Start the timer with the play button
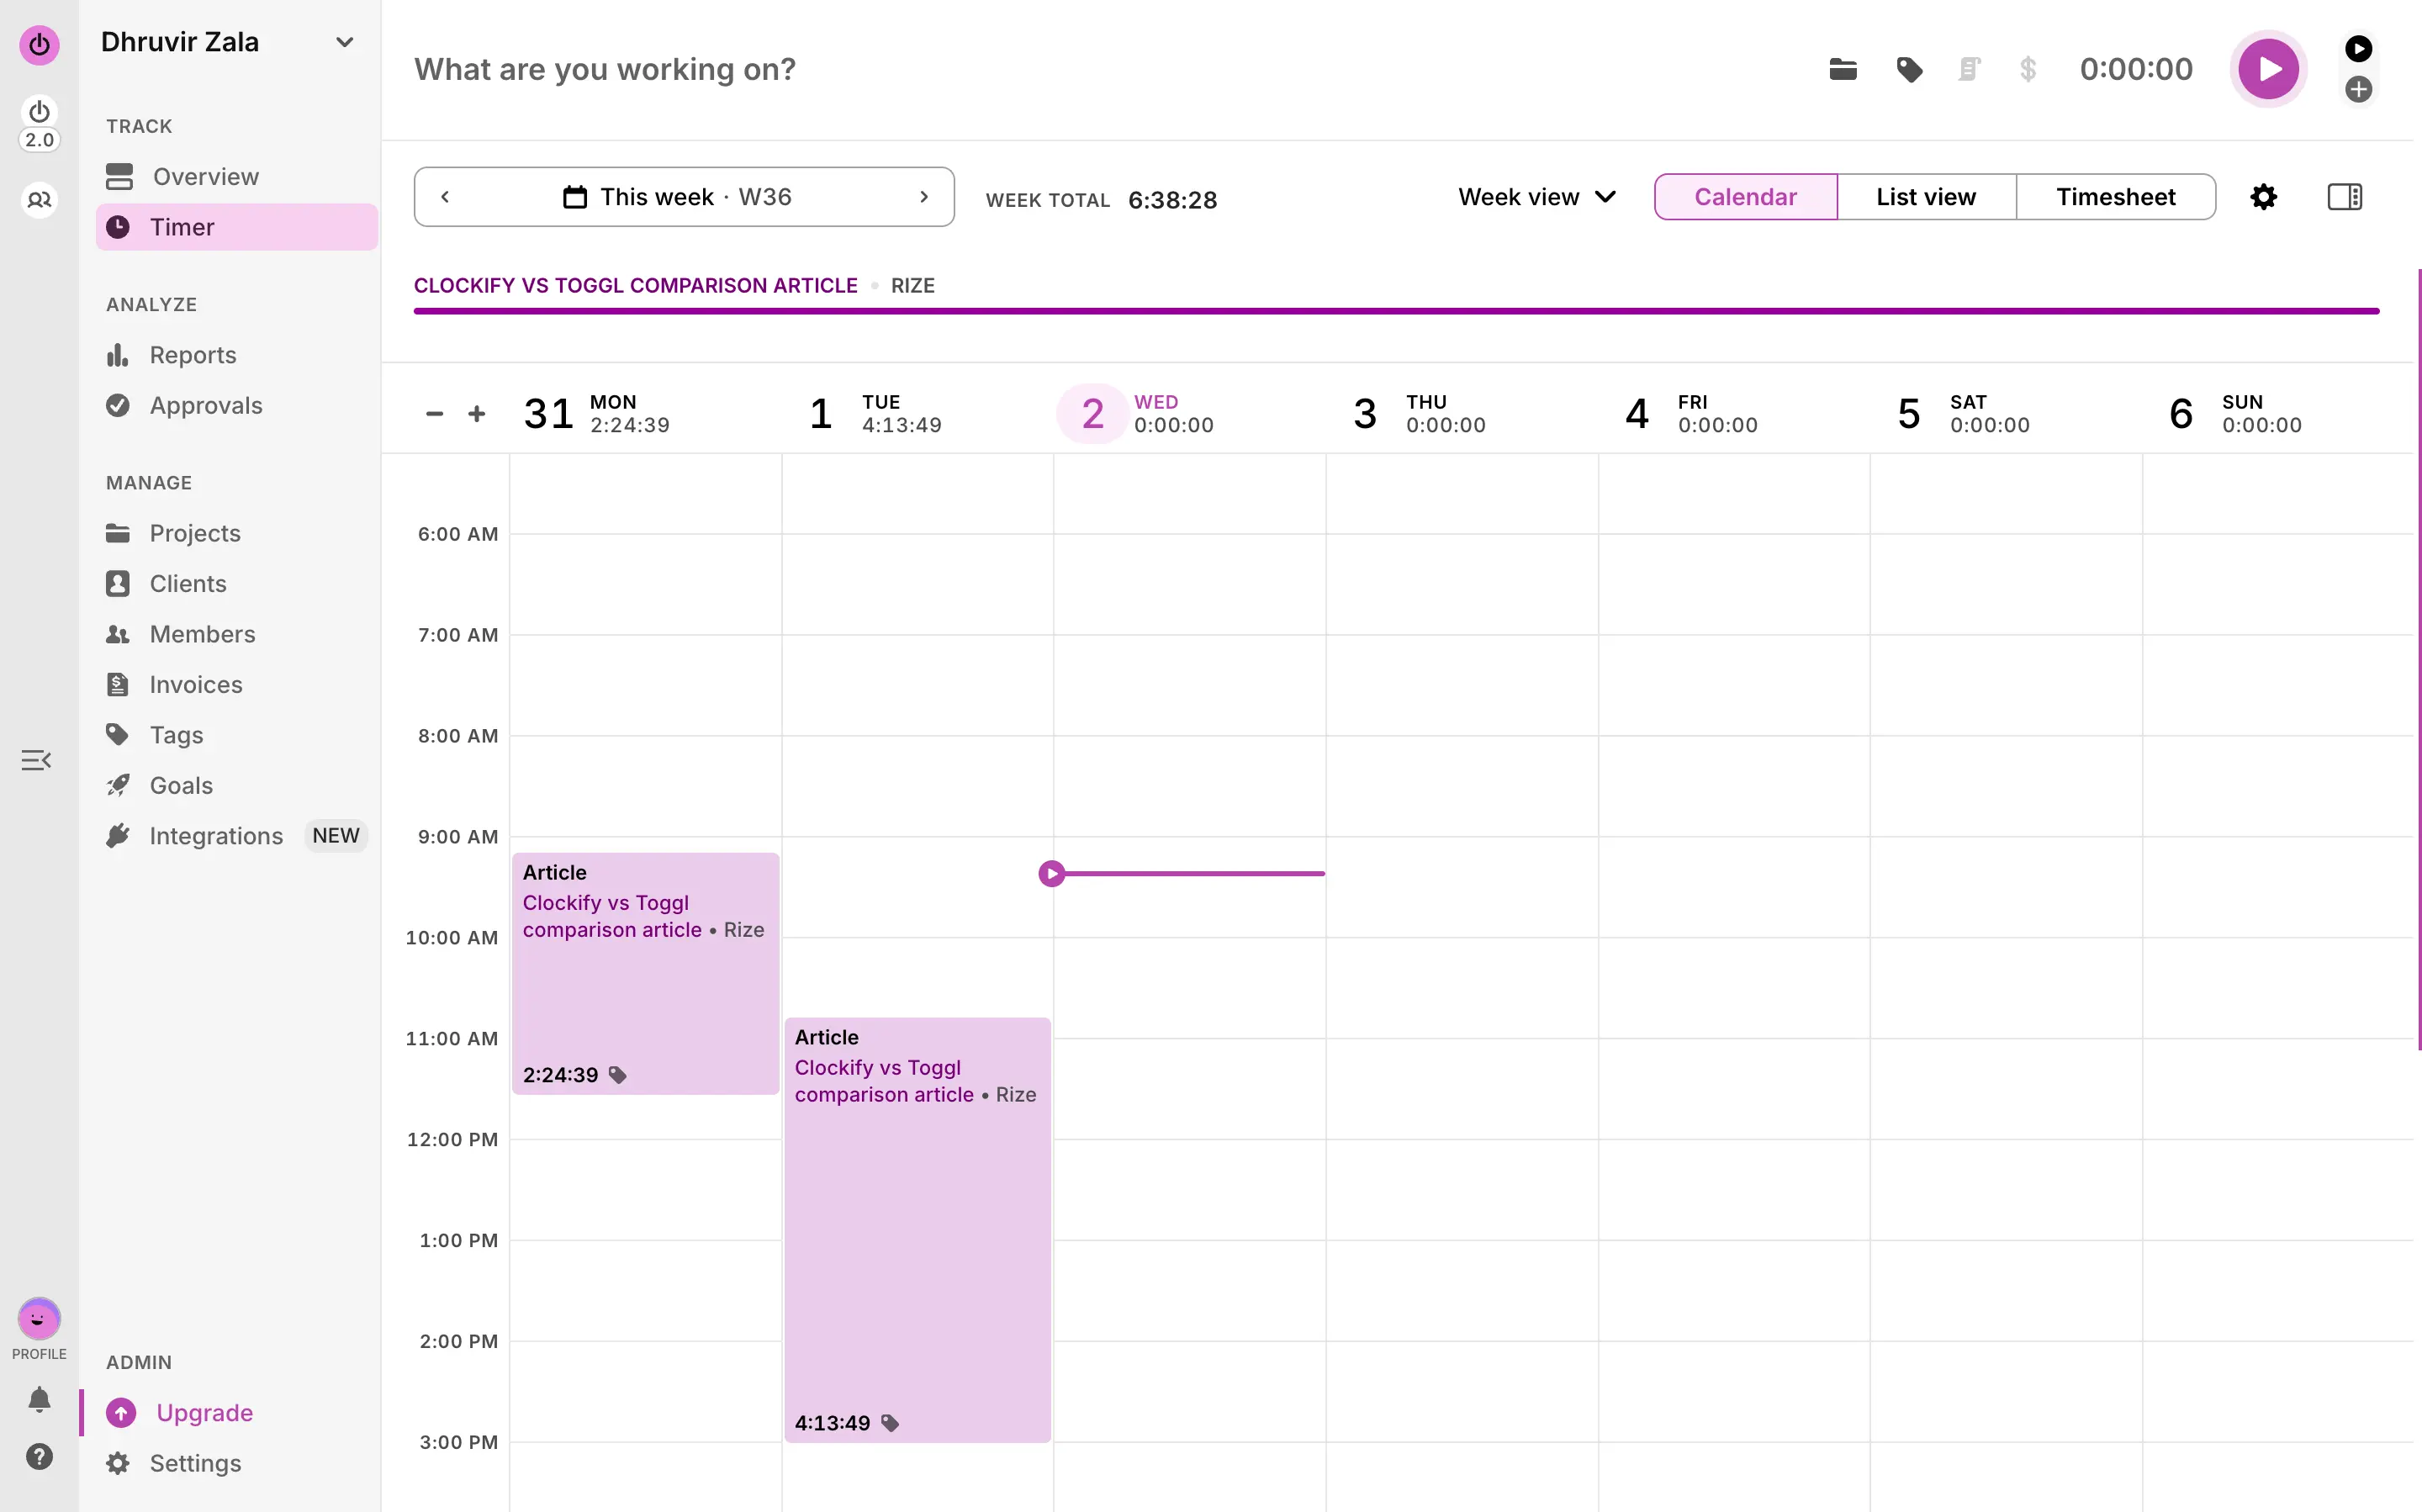Screen dimensions: 2422x1512 (2268, 69)
